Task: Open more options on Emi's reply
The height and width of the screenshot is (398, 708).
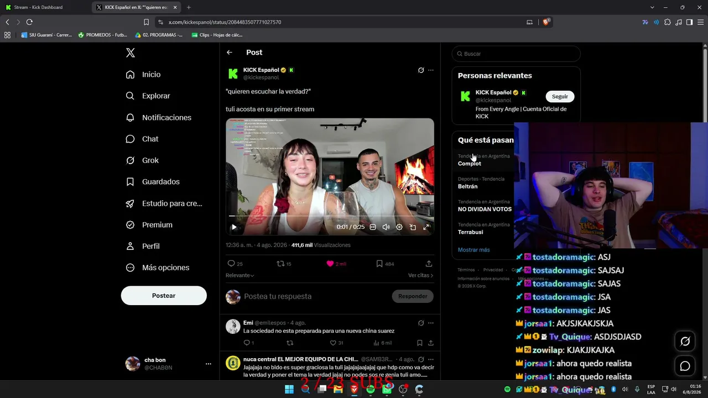Action: [431, 323]
